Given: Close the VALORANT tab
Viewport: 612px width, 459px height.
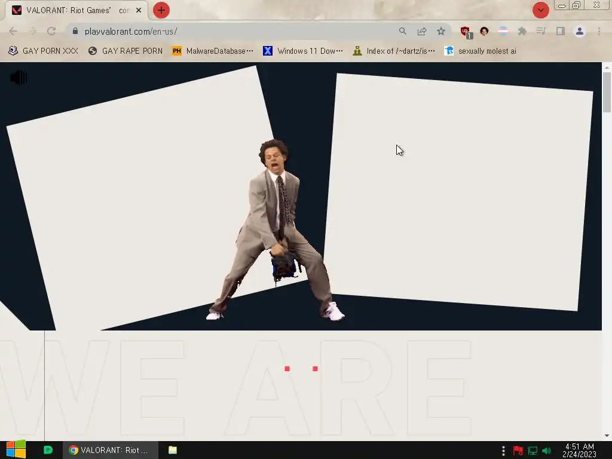Looking at the screenshot, I should (139, 10).
